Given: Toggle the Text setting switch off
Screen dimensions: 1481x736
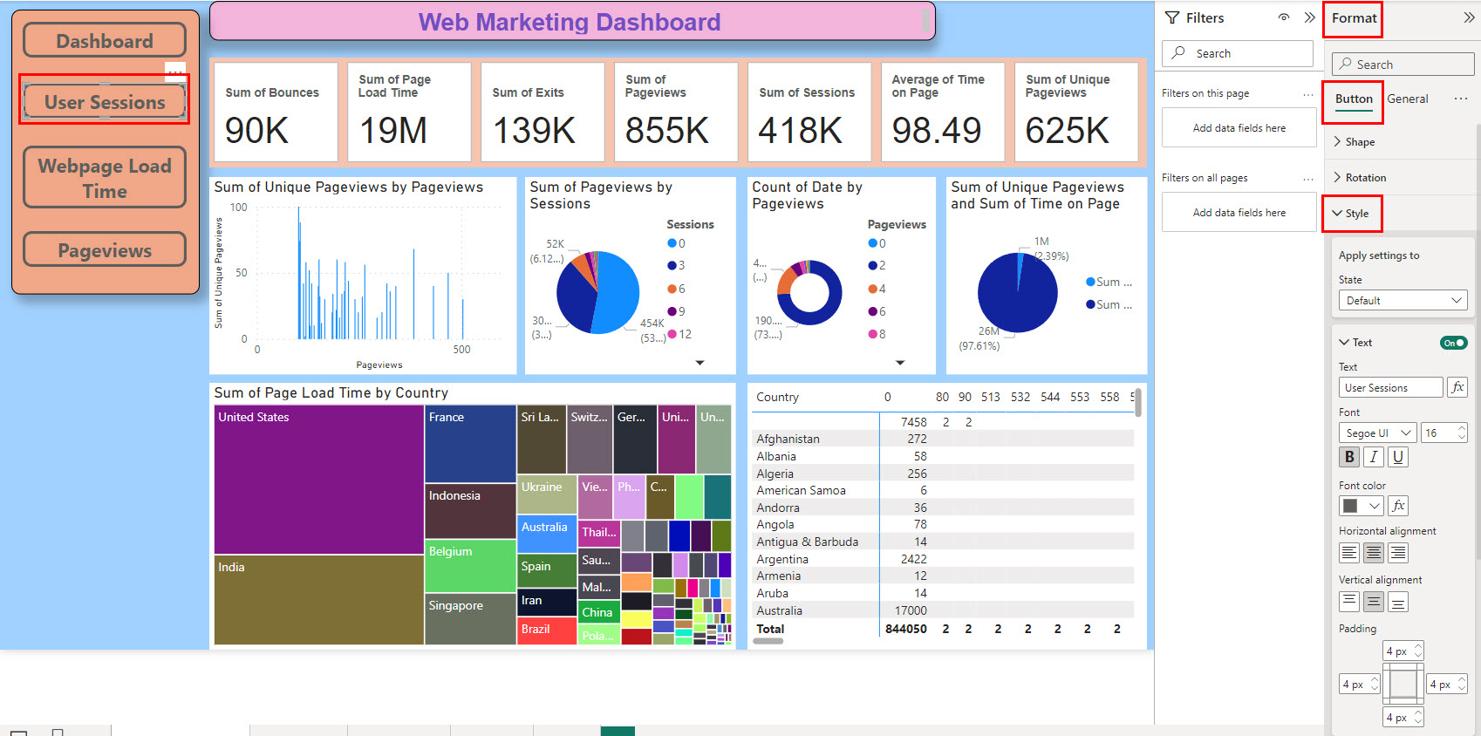Looking at the screenshot, I should [1453, 343].
